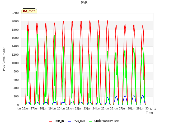Click the 1600 y-axis tick label
The image size is (169, 126).
click(x=15, y=38)
